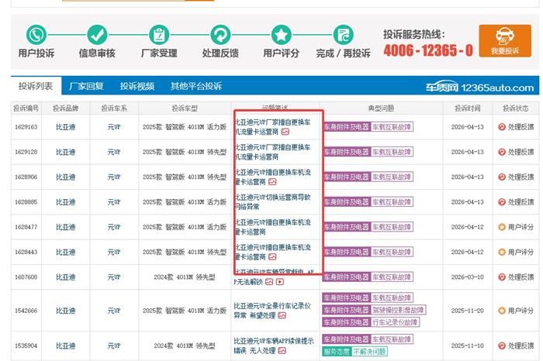Click the 典型问题 column header

(381, 108)
